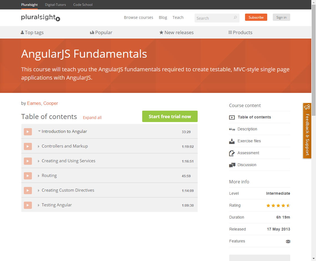316x261 pixels.
Task: Open author Cooper link
Action: click(50, 103)
